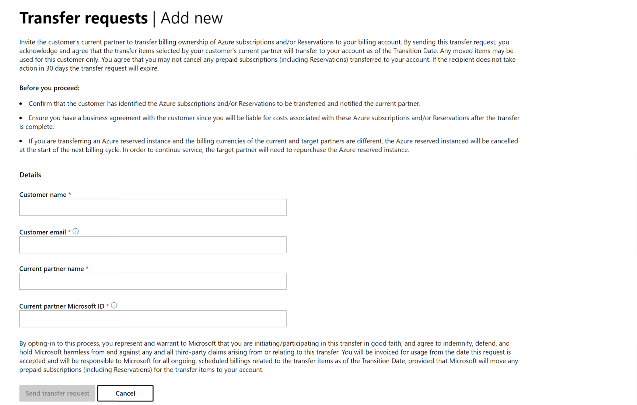Click the info icon beside Current partner Microsoft ID
The width and height of the screenshot is (637, 405).
coord(114,305)
